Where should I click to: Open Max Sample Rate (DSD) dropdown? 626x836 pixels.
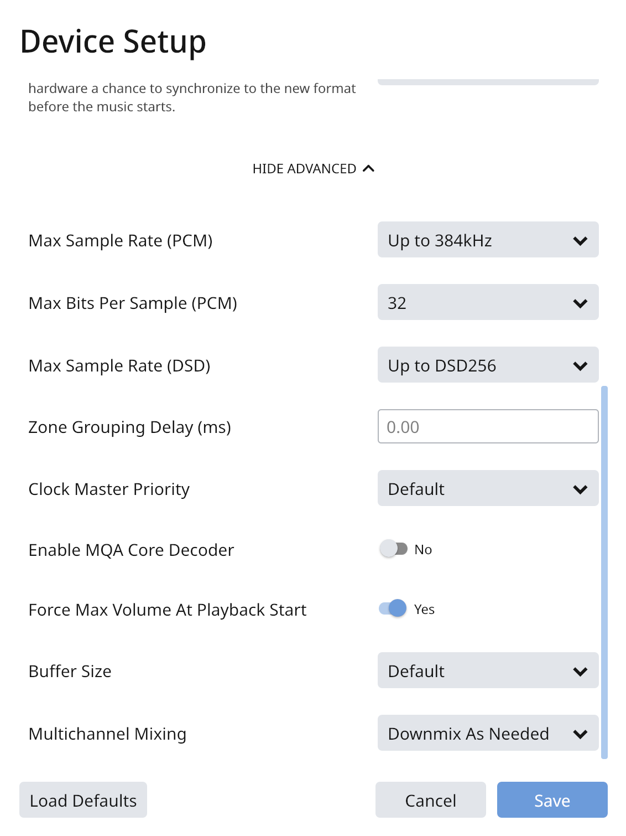click(x=488, y=365)
